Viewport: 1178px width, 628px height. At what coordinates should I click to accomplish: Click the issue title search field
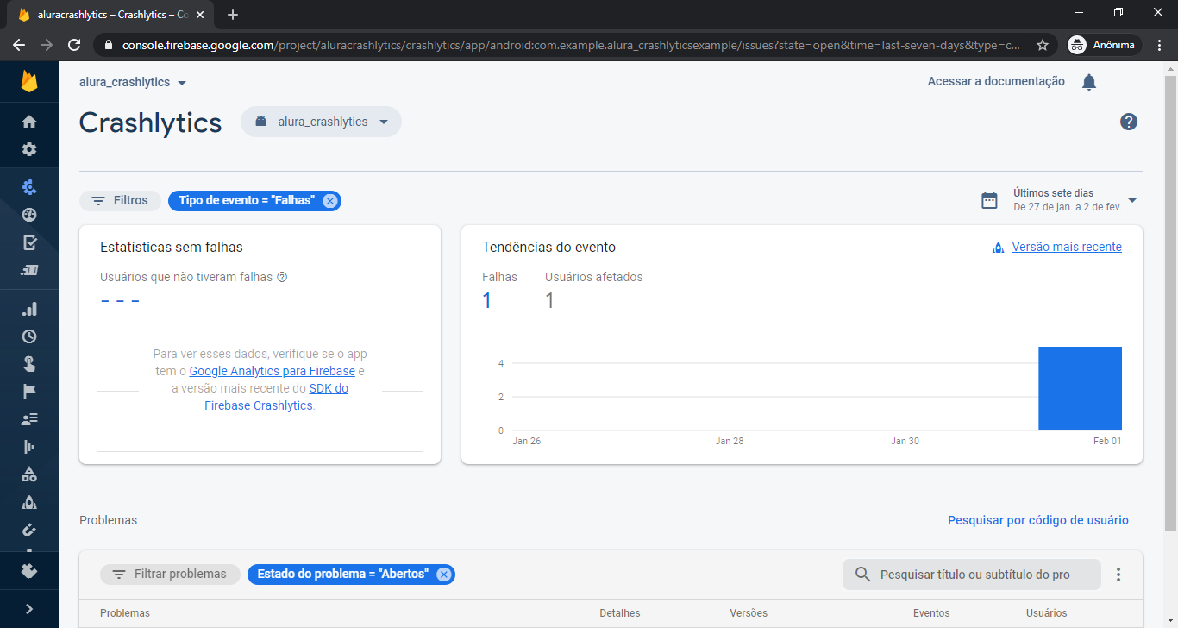[x=971, y=574]
